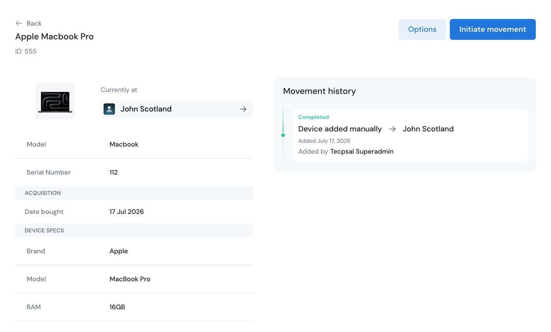This screenshot has height=332, width=551.
Task: Click the RAM label
Action: tap(34, 307)
